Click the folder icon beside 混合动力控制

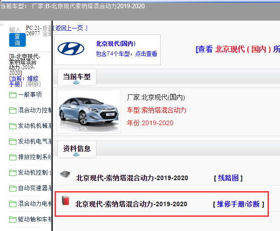click(x=13, y=110)
